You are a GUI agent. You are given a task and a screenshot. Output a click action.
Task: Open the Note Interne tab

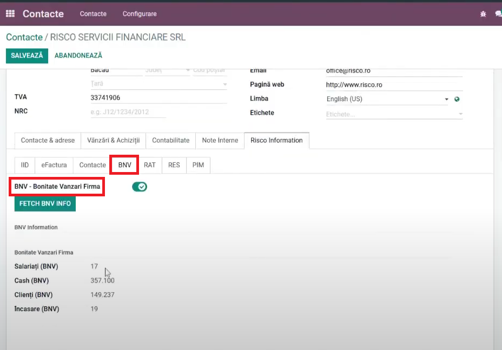coord(220,140)
